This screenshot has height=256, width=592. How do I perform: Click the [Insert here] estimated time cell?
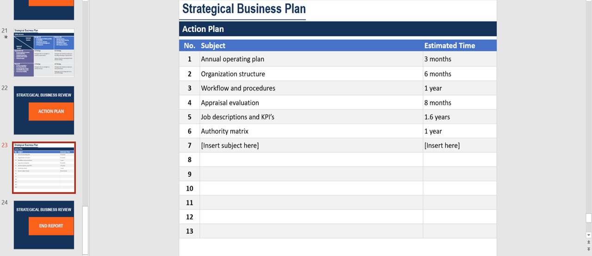tap(460, 145)
